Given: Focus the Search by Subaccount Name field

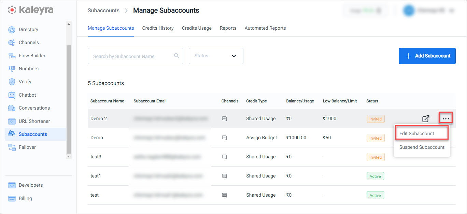Looking at the screenshot, I should pos(136,56).
